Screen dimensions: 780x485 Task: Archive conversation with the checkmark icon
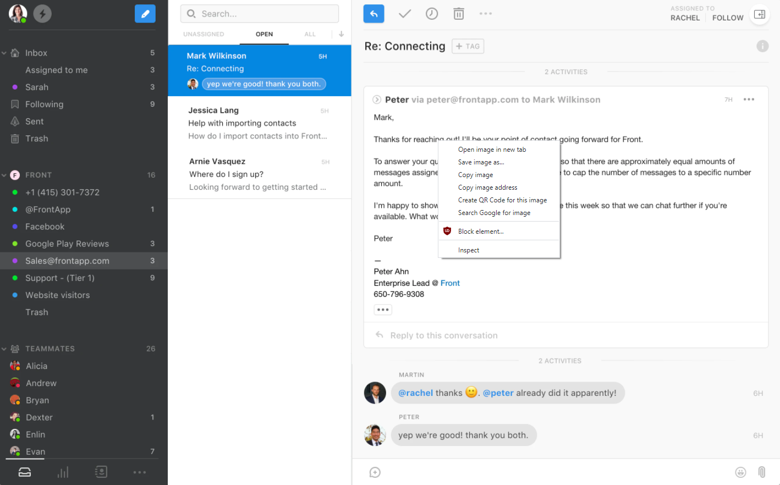click(405, 14)
